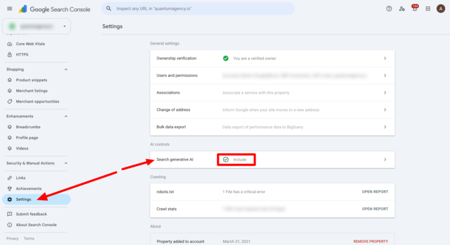Open the help question mark icon
Image resolution: width=450 pixels, height=245 pixels.
tap(389, 9)
